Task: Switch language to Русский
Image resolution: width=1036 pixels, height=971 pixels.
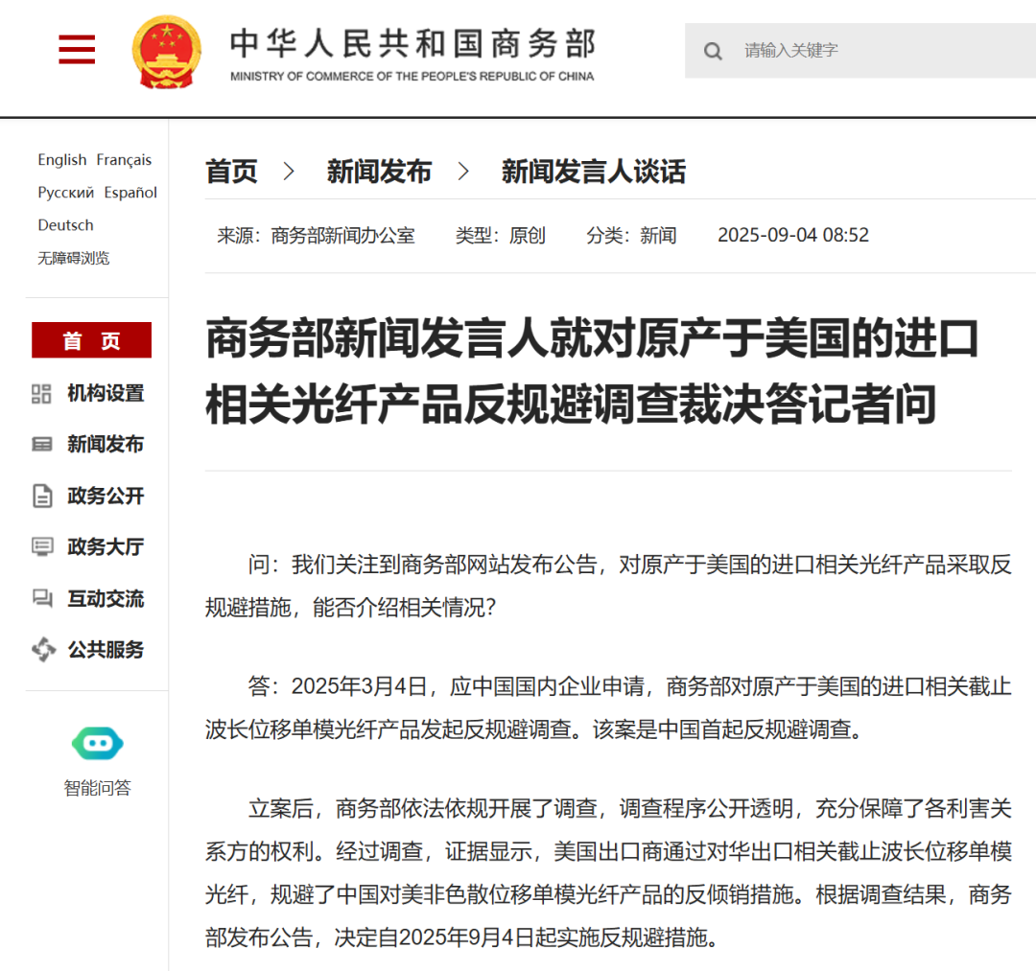Action: (x=65, y=193)
